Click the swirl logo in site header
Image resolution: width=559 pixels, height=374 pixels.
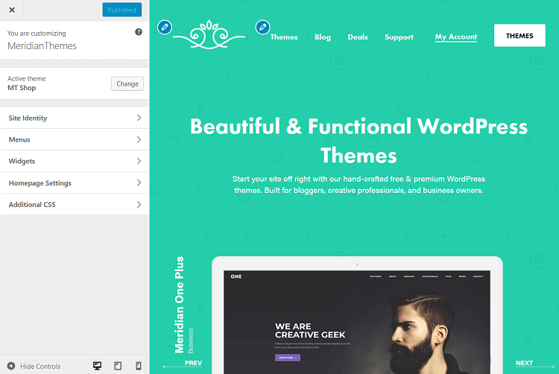point(209,34)
